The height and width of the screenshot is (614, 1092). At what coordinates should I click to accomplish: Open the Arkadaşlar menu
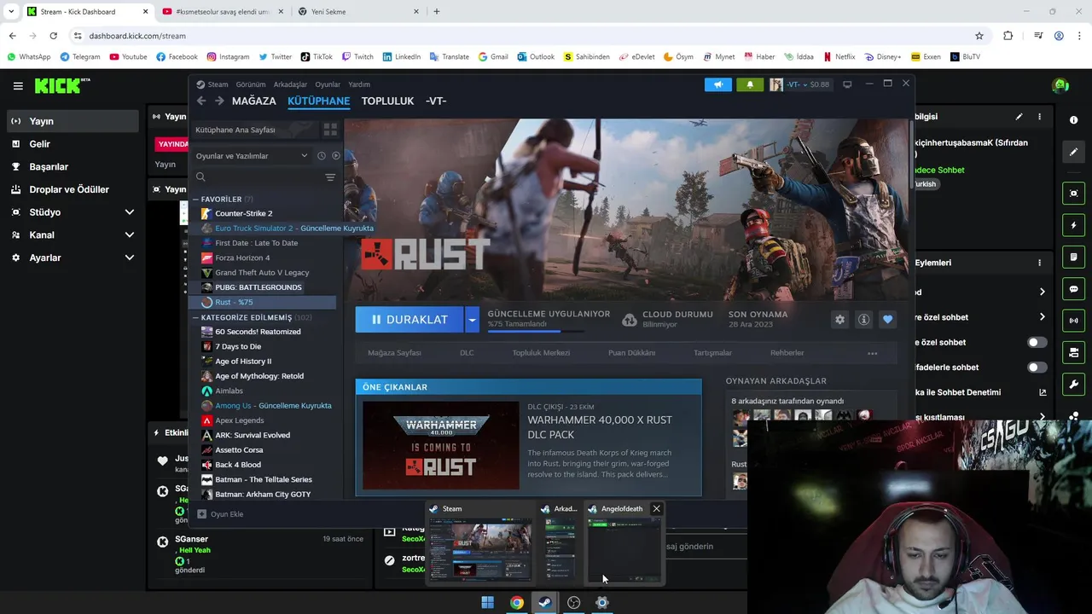(290, 84)
